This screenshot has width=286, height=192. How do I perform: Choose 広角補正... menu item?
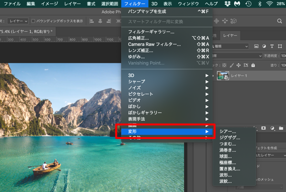pyautogui.click(x=167, y=38)
